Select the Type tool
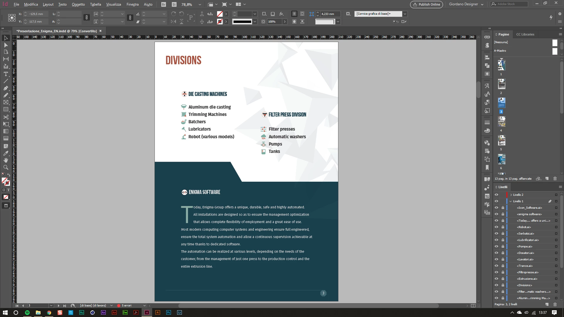Image resolution: width=564 pixels, height=317 pixels. tap(6, 74)
